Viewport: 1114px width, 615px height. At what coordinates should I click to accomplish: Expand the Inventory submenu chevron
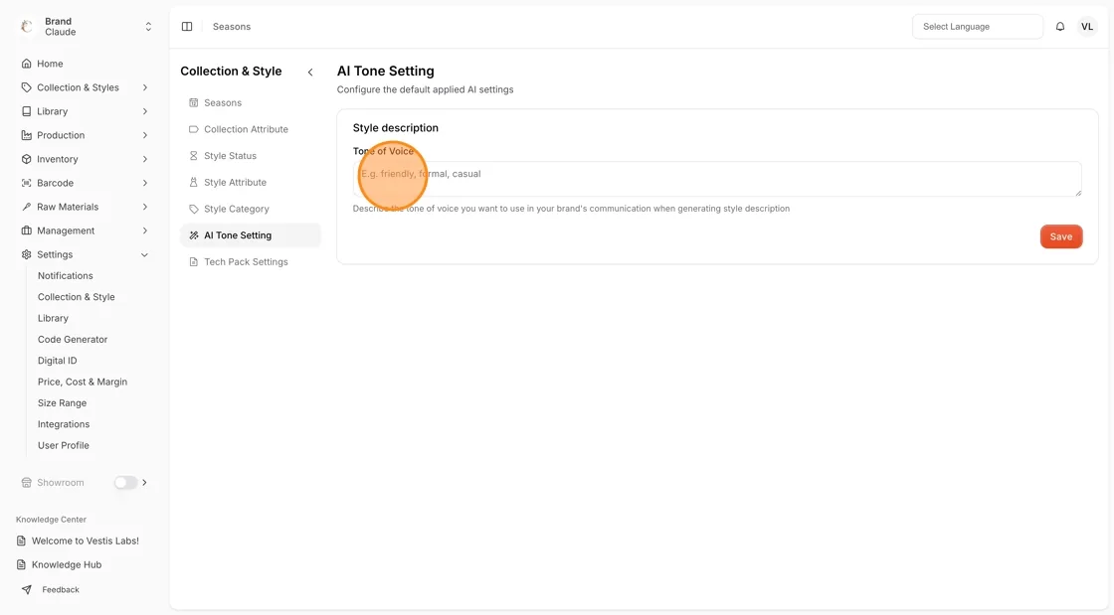click(x=145, y=159)
